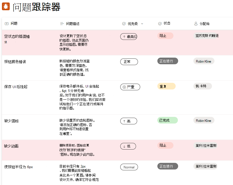Select the 问题描述 column header
The image size is (233, 185).
coord(70,24)
